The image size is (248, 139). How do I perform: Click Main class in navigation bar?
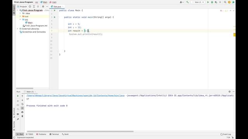pyautogui.click(x=44, y=2)
